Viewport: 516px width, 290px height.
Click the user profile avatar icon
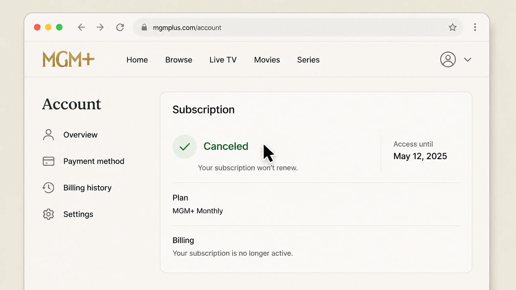tap(448, 59)
